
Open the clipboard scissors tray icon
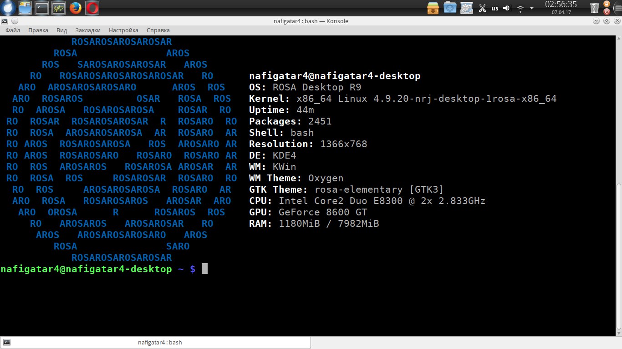tap(483, 8)
